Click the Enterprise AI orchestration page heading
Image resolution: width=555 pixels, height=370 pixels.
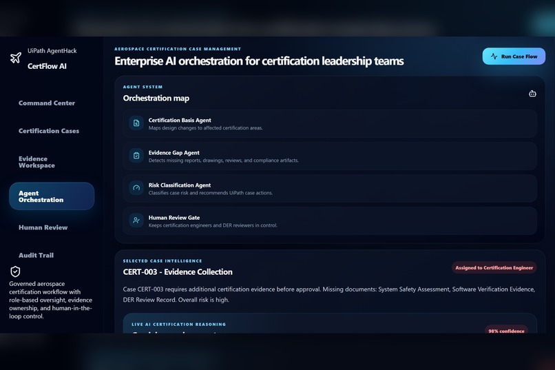point(259,61)
